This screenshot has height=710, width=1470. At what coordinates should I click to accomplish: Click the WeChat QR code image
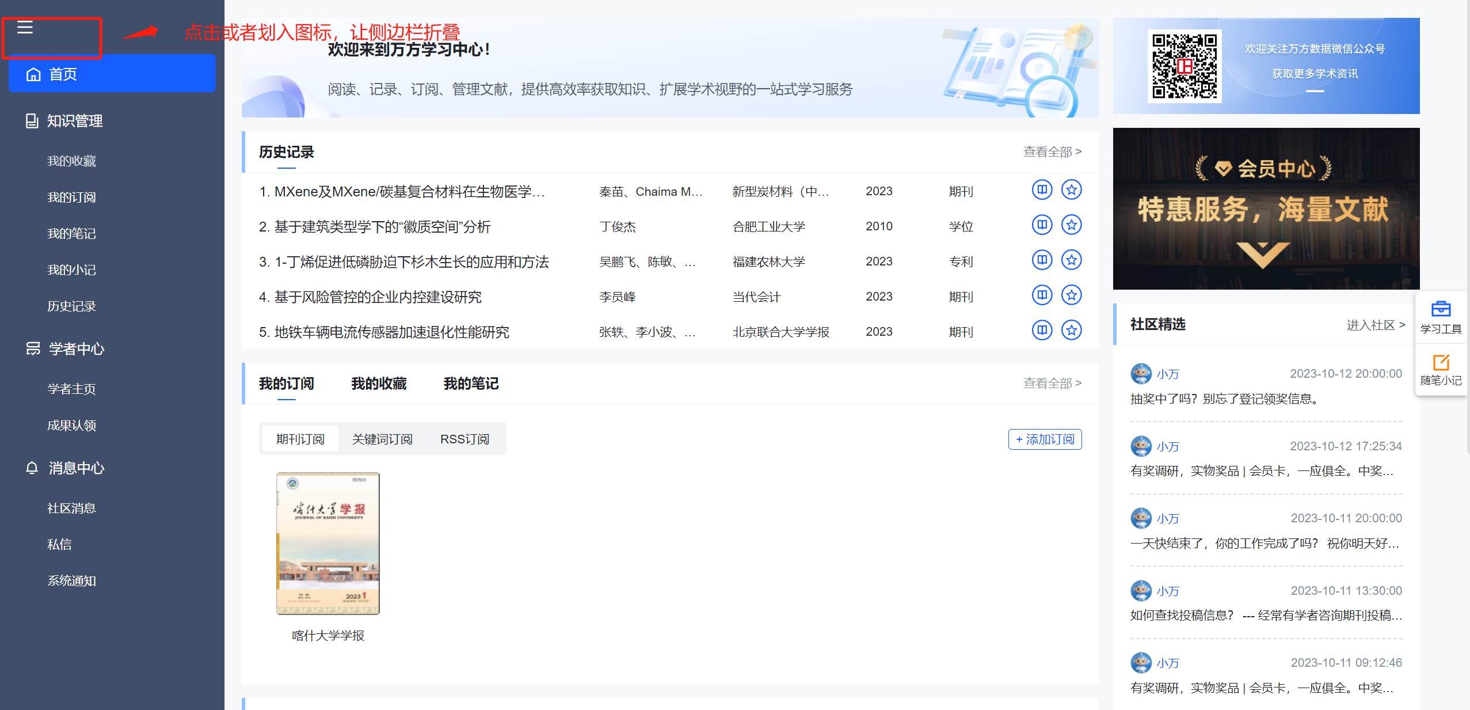(1184, 66)
